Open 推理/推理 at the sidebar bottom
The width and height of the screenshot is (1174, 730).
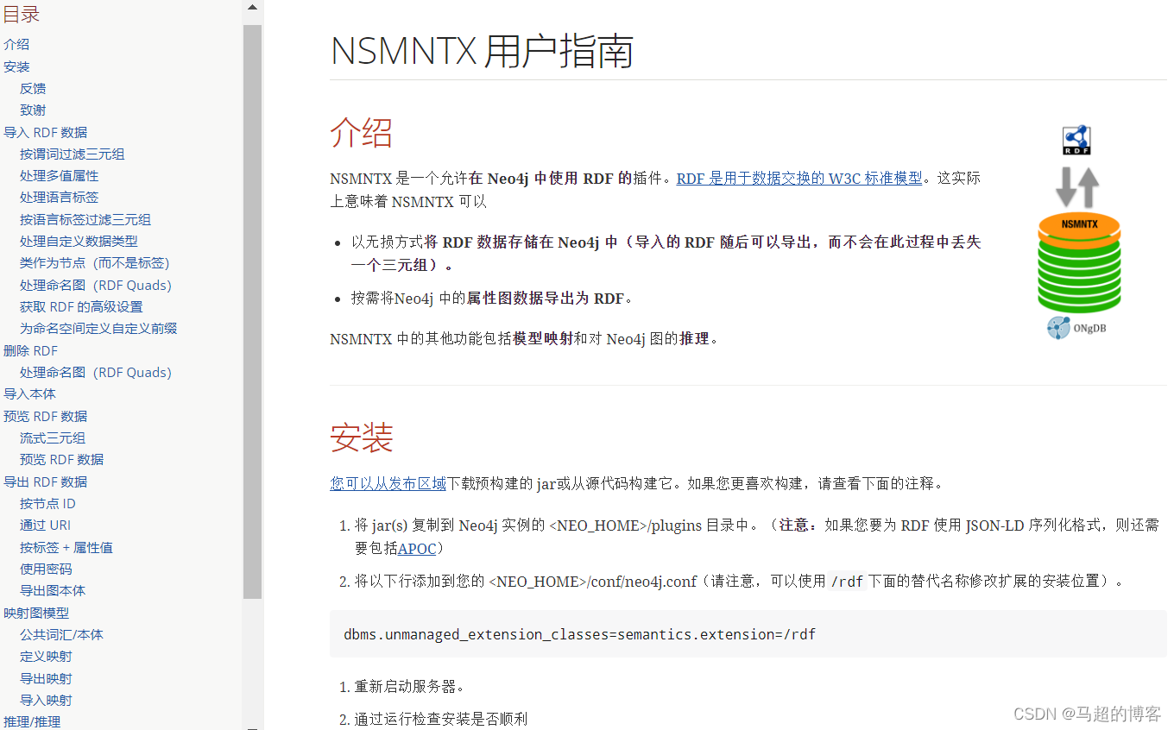point(32,721)
